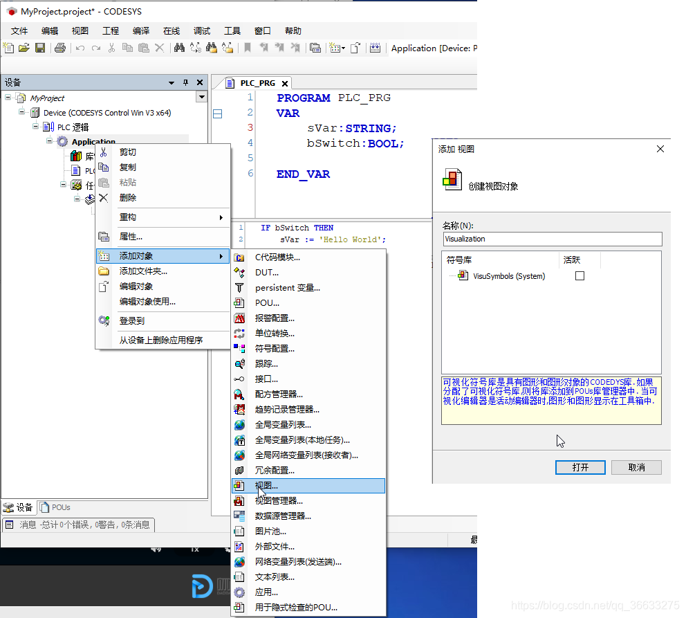
Task: Choose 添加对象 in the context menu
Action: [163, 256]
